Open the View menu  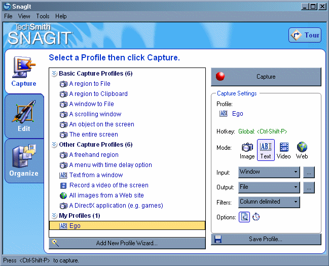[24, 16]
